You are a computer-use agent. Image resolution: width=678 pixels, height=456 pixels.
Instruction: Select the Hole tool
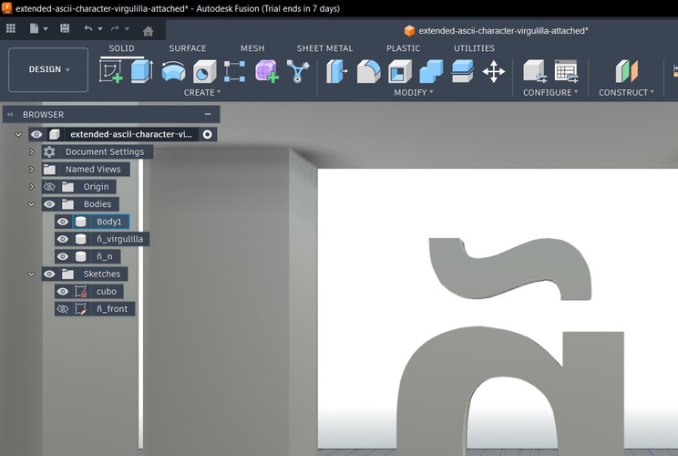click(x=204, y=71)
